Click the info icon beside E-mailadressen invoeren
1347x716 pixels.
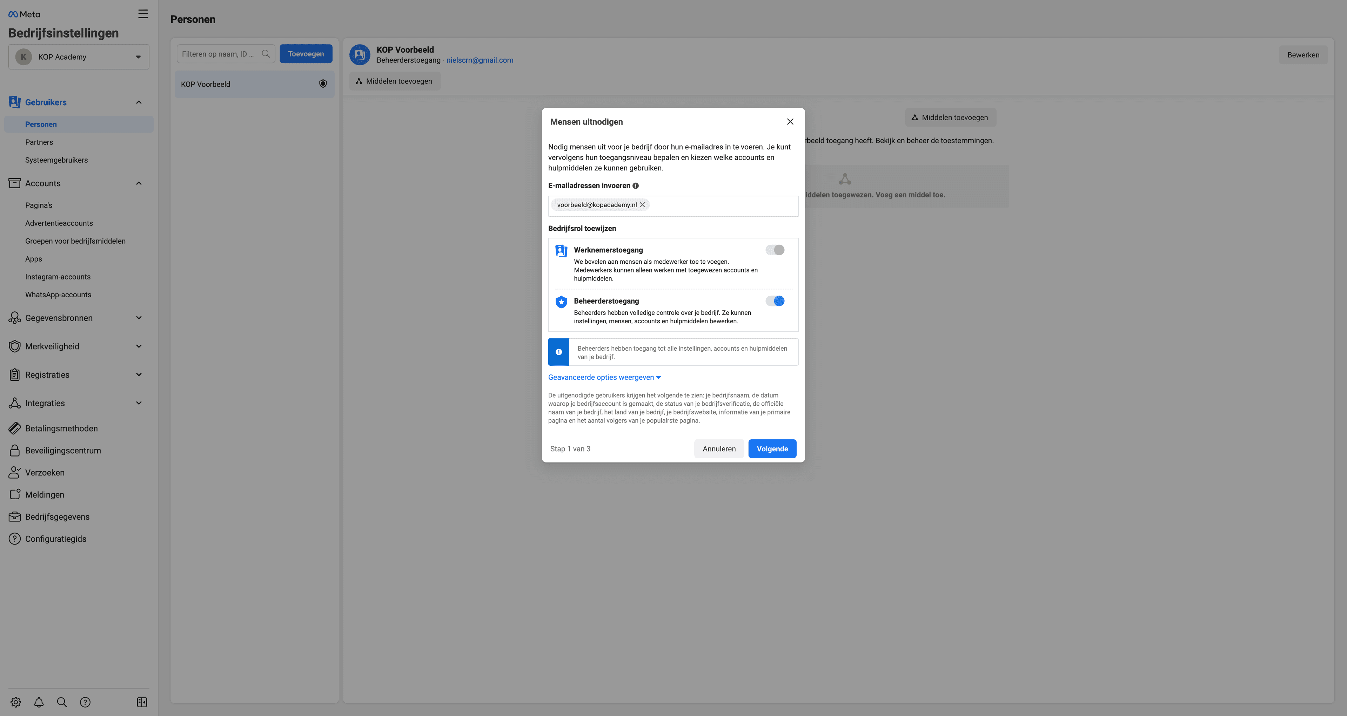click(x=635, y=185)
